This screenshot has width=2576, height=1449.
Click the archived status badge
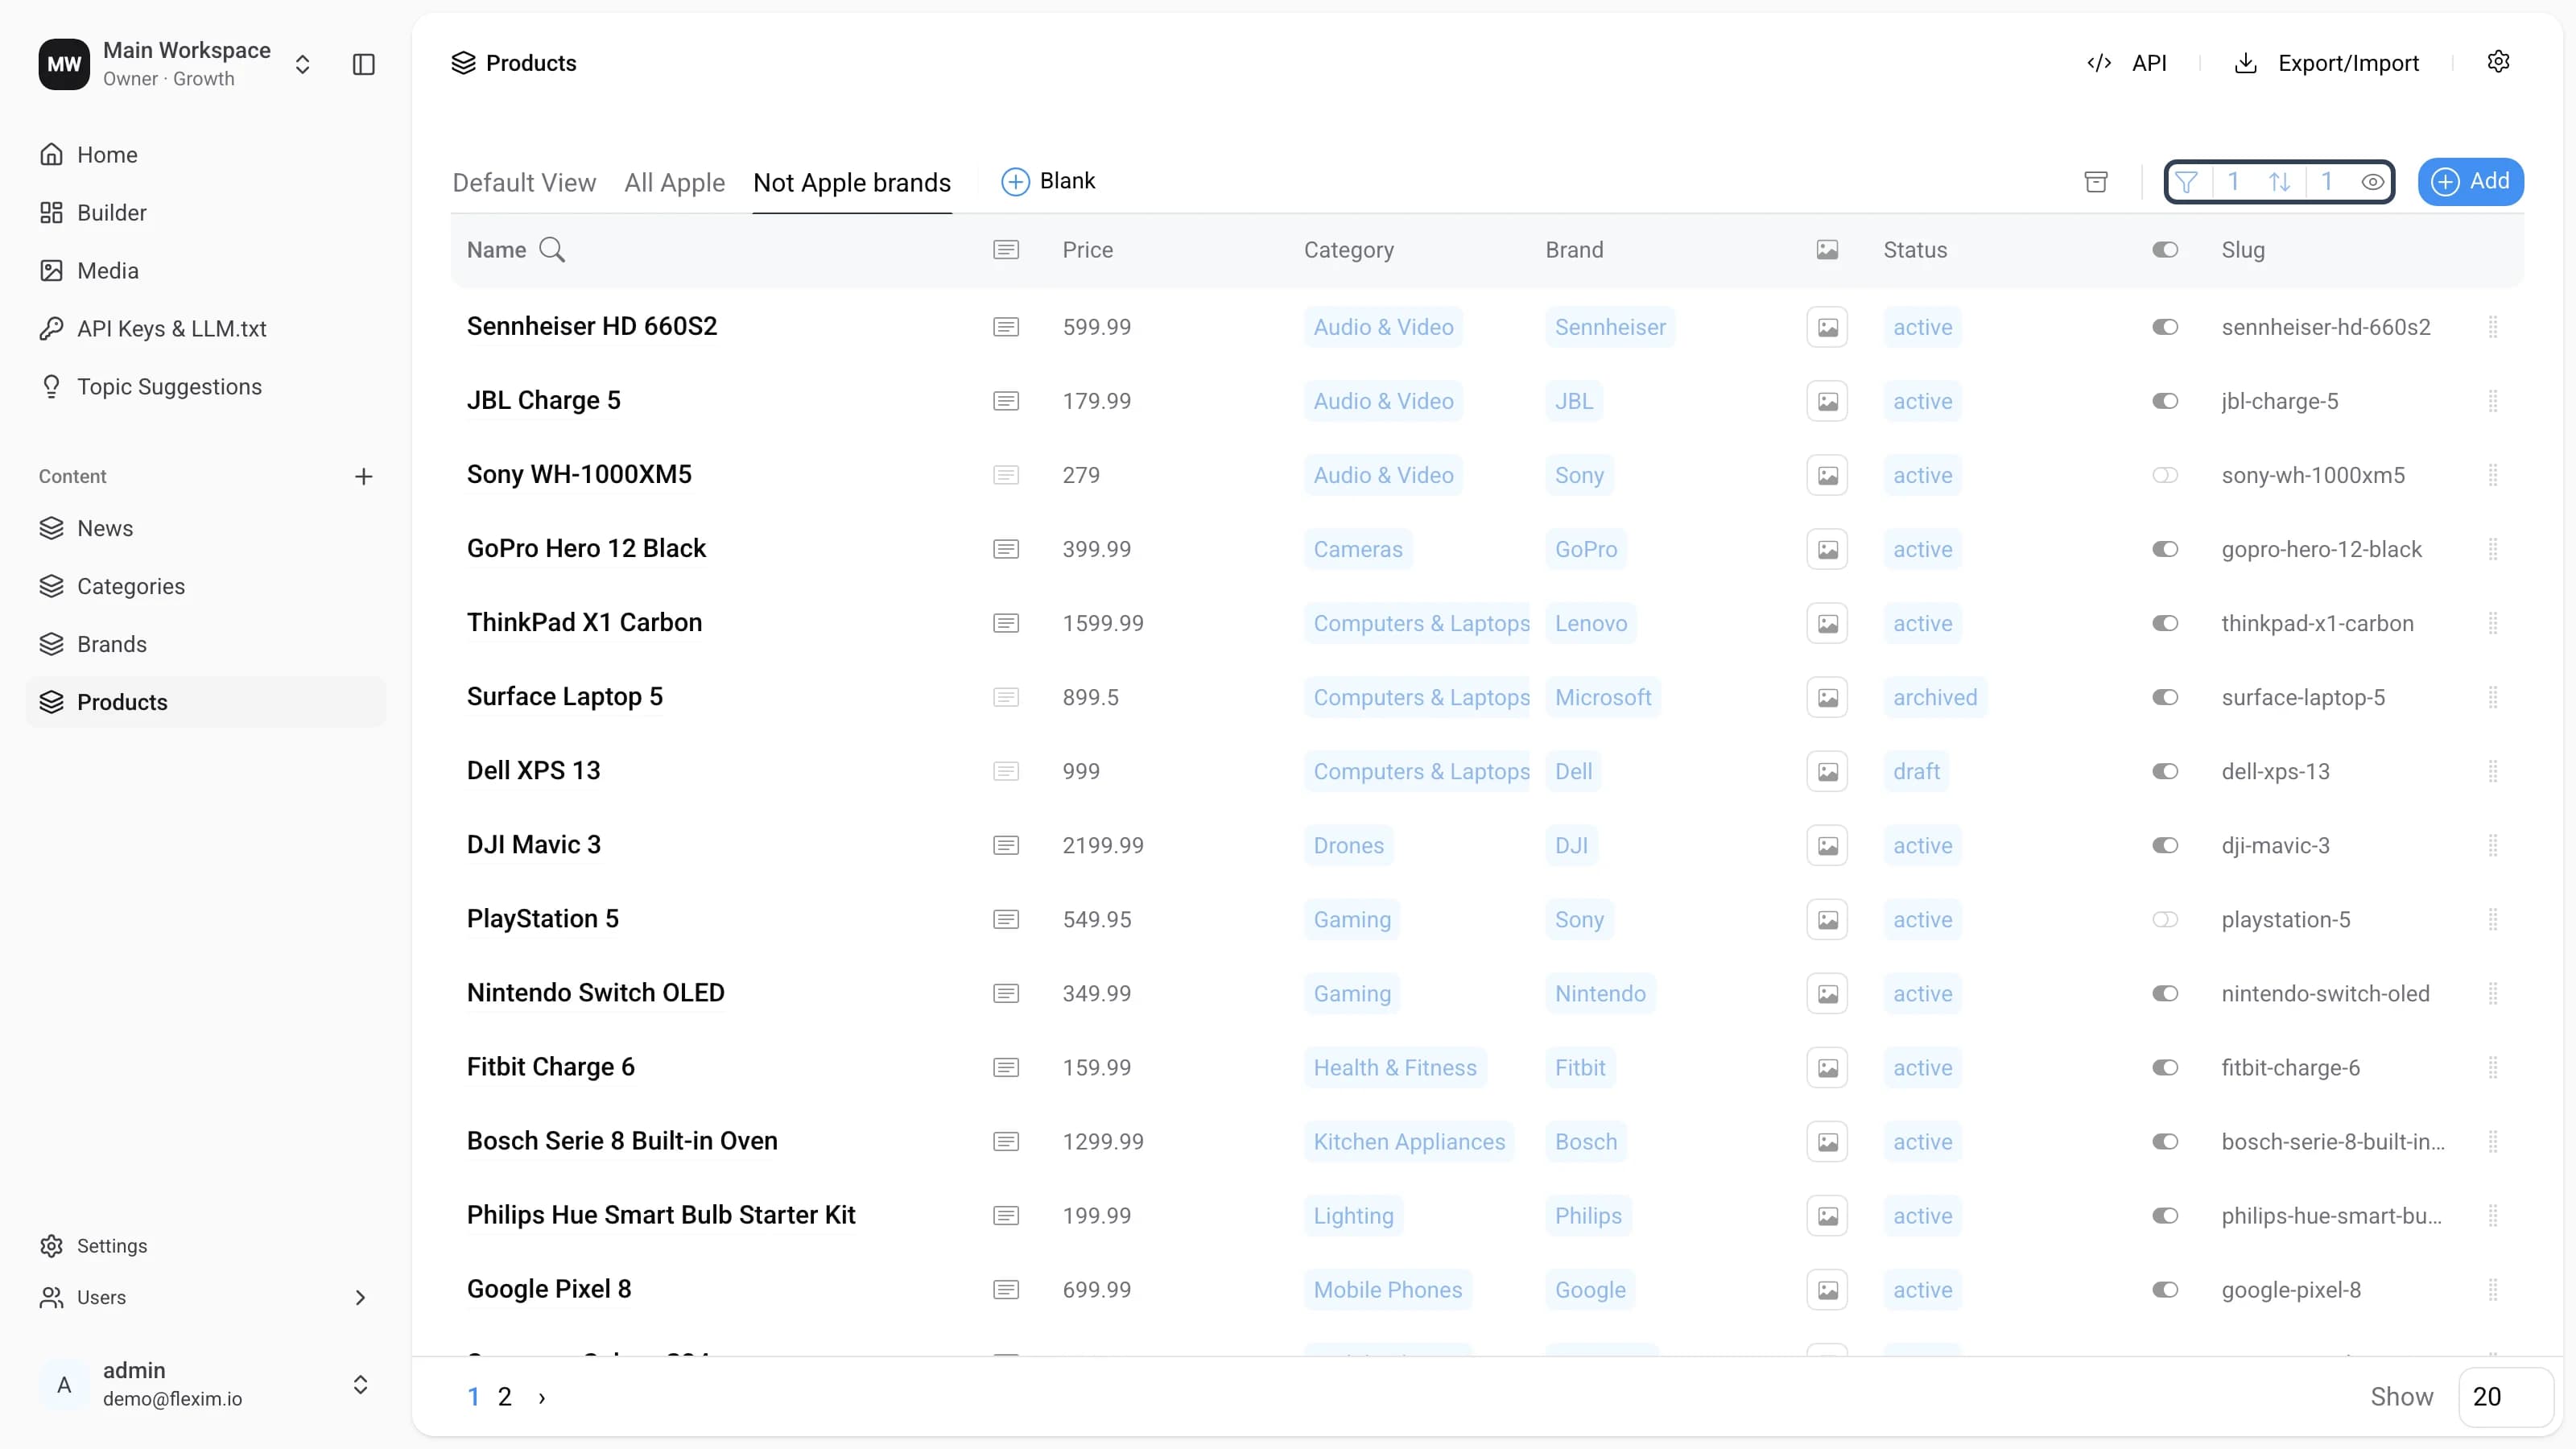(x=1935, y=697)
